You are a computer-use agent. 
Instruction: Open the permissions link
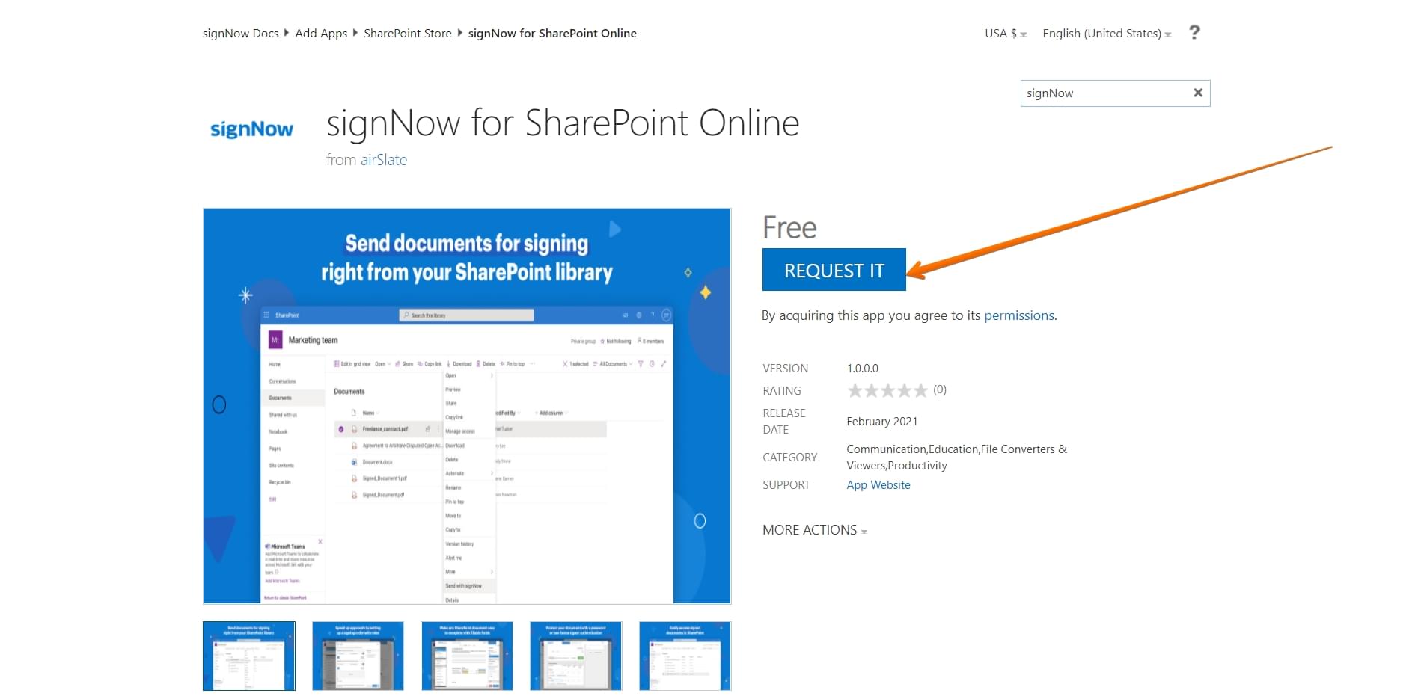[1019, 315]
